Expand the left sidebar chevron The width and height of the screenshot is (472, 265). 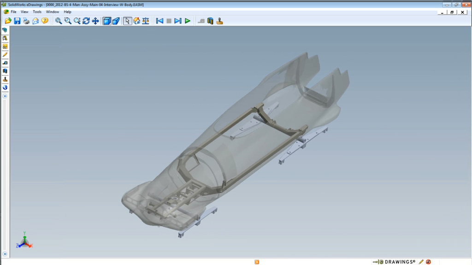click(x=5, y=96)
